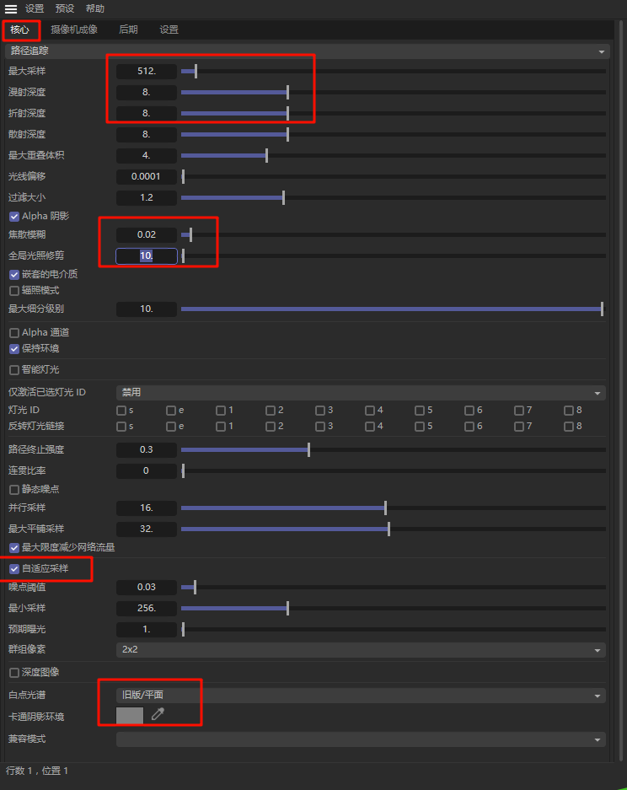Check the 深度图像 checkbox
This screenshot has height=790, width=627.
(x=14, y=673)
